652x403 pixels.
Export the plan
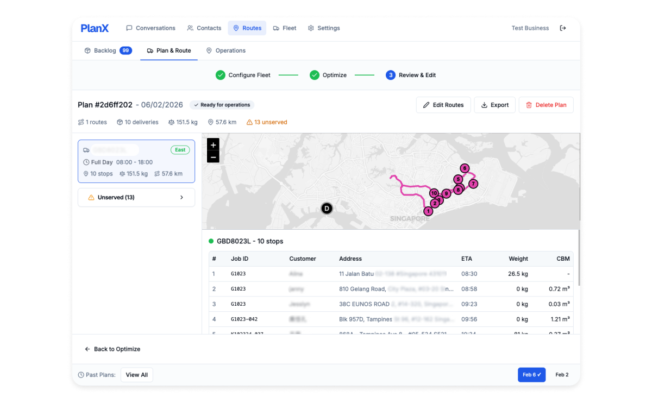(x=494, y=105)
